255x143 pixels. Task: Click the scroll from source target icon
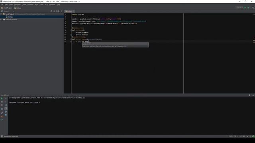pos(51,11)
